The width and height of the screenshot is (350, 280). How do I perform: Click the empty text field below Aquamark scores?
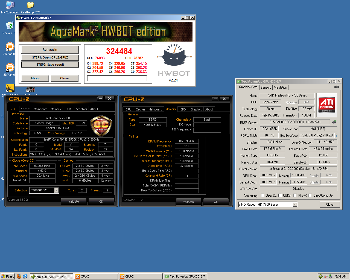(x=117, y=78)
